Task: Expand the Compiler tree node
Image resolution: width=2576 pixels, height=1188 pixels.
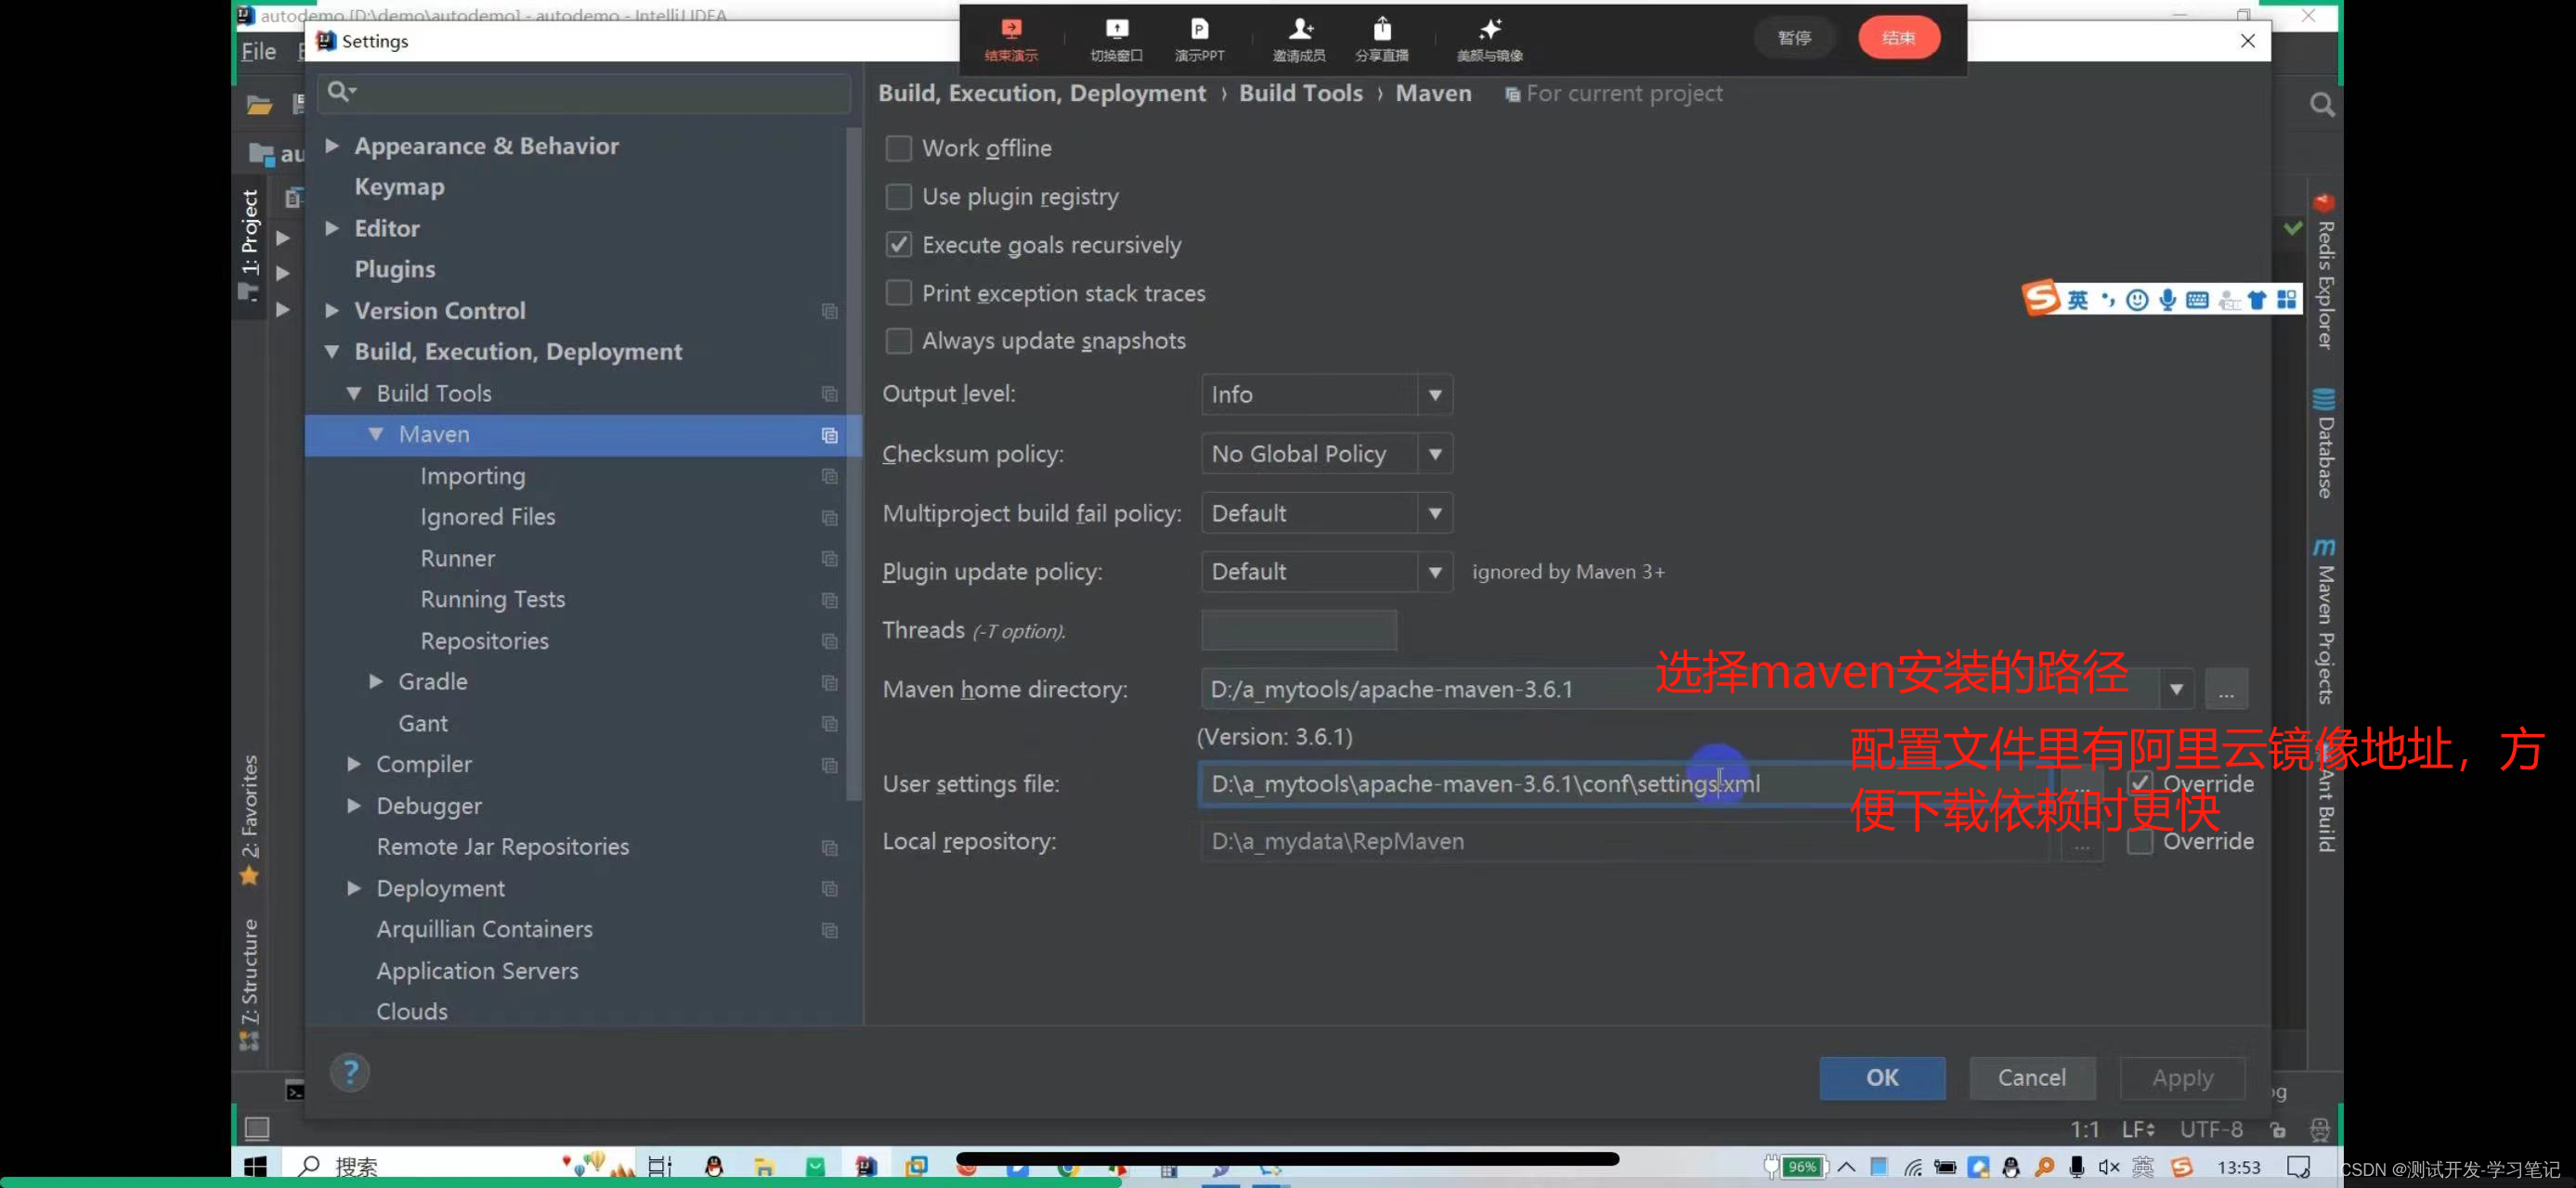Action: point(353,765)
